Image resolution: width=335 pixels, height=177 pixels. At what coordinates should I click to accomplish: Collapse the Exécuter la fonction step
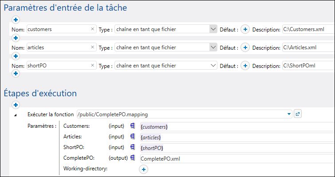tap(15, 115)
